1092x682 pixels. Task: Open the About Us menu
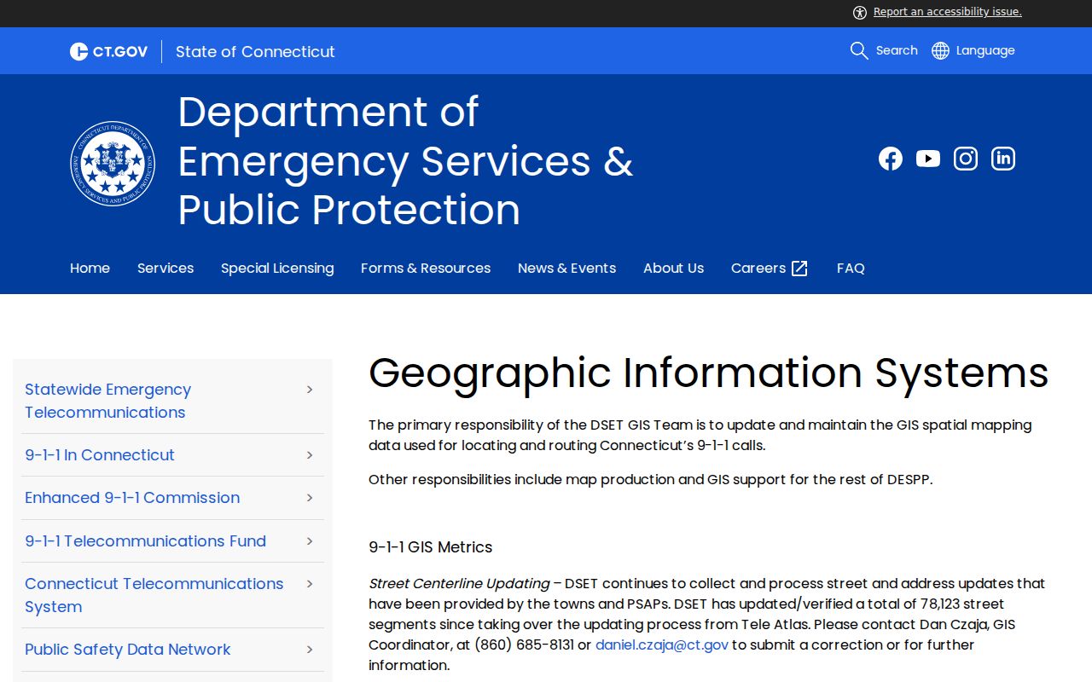673,269
